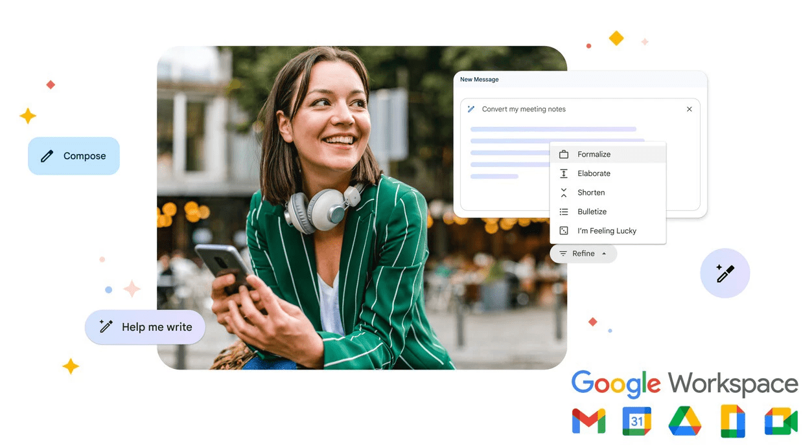
Task: Click the dice icon for I'm Feeling Lucky
Action: pos(564,231)
